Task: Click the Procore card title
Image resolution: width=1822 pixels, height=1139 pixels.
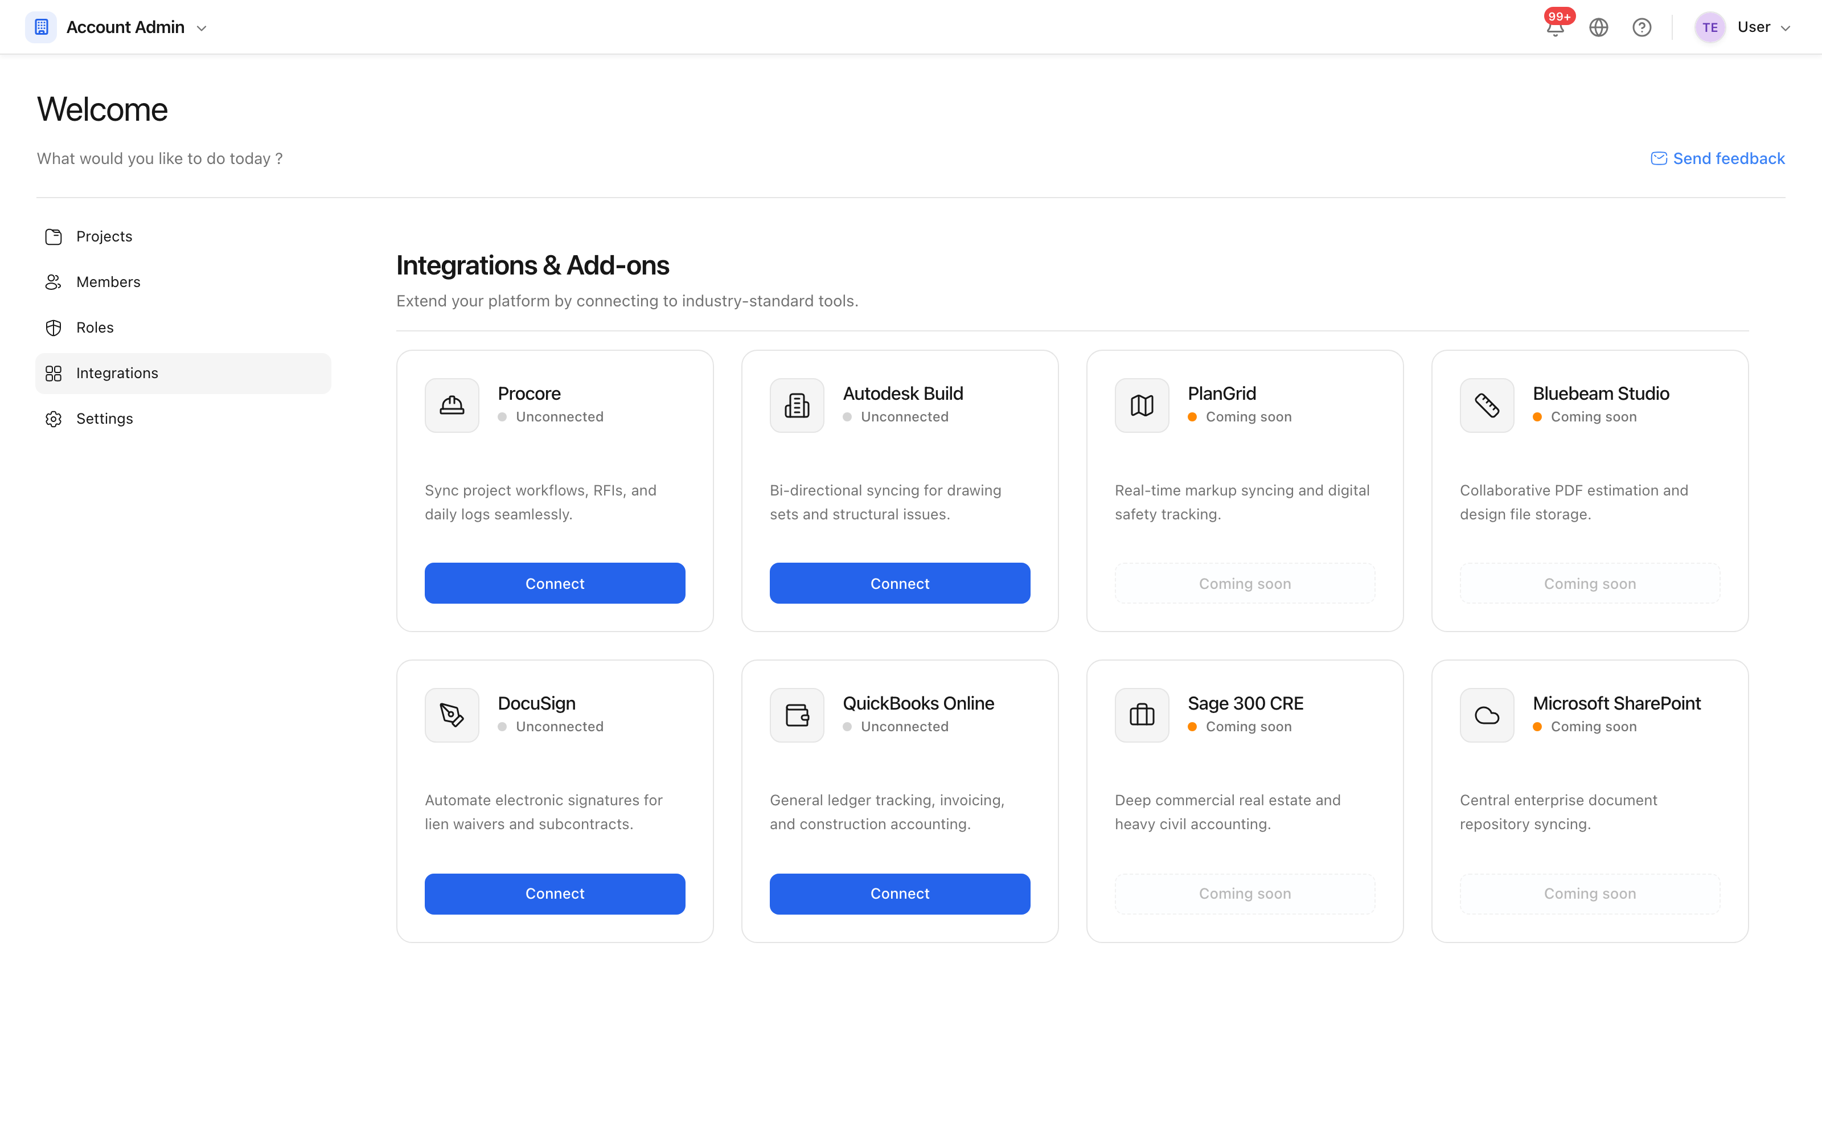Action: tap(528, 393)
